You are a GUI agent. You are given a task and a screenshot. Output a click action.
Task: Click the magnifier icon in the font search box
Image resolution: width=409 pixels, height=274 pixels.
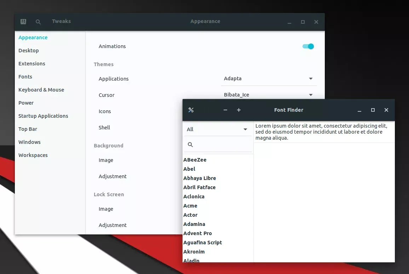pos(190,145)
